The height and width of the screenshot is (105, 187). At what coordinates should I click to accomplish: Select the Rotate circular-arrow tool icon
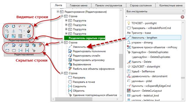coord(14,26)
